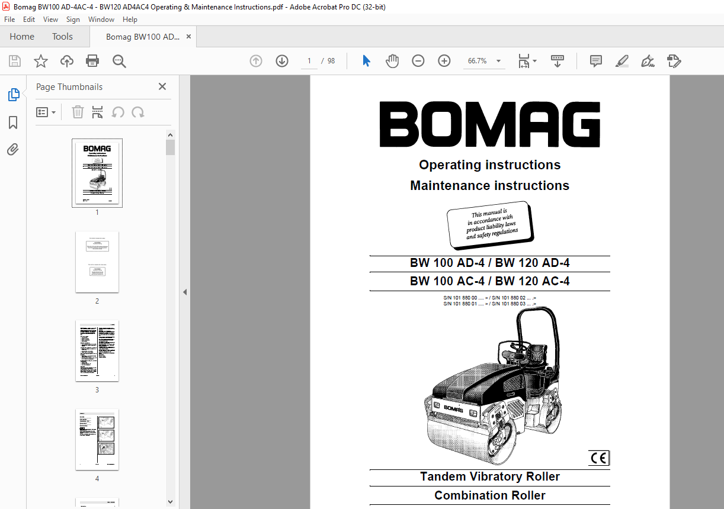
Task: Go to next page arrow
Action: [x=282, y=61]
